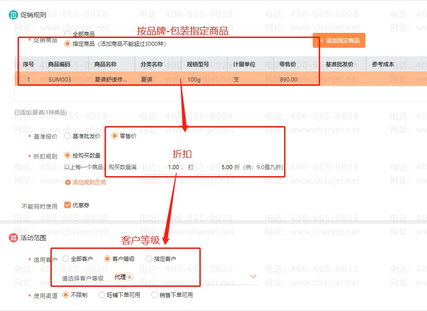The height and width of the screenshot is (311, 427).
Task: Click the plus icon beside 添加规则区间
Action: click(x=68, y=182)
